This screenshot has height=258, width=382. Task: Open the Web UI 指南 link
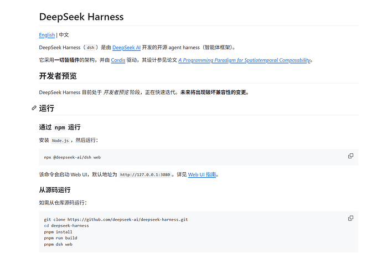202,175
